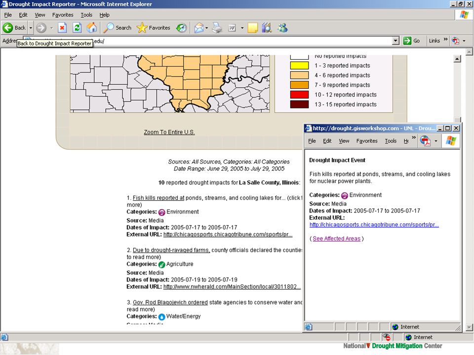Click the grey Forward arrow button
Screen dimensions: 474x355
click(x=41, y=28)
